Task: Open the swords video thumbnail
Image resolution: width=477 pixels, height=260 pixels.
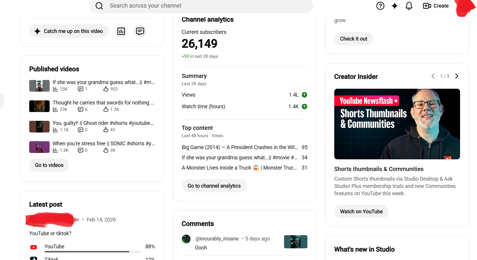Action: (x=39, y=106)
